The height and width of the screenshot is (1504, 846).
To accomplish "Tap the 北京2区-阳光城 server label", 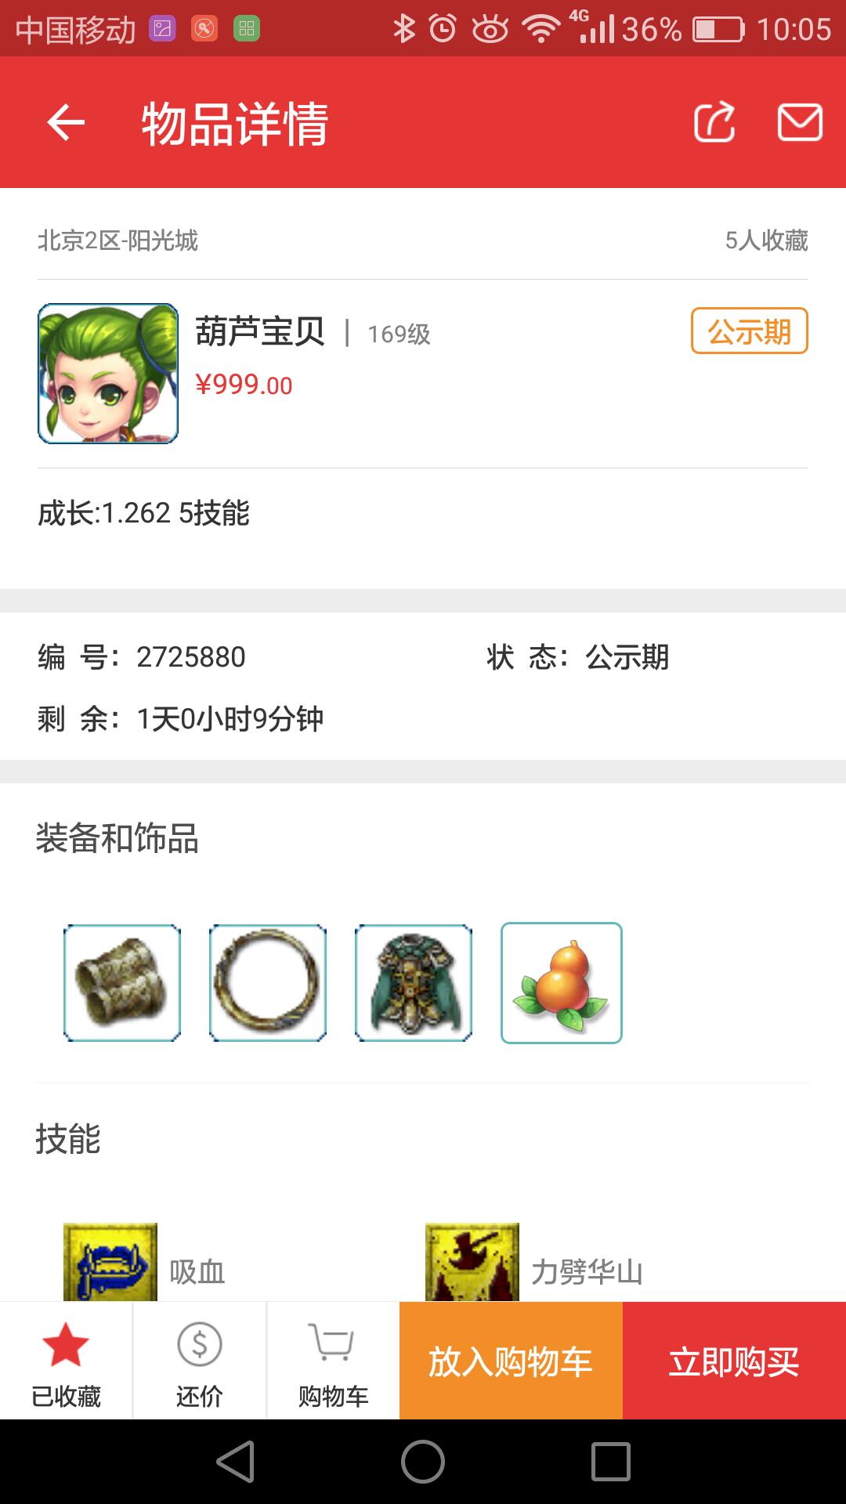I will [x=117, y=240].
